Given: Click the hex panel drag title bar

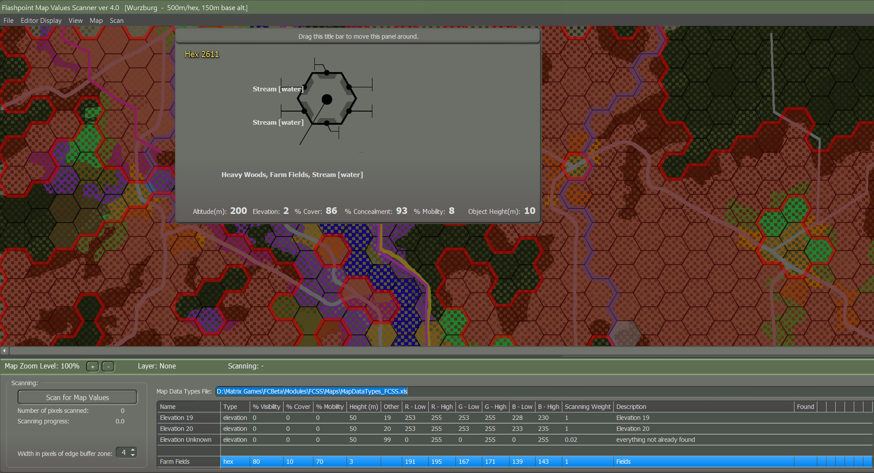Looking at the screenshot, I should [x=358, y=36].
